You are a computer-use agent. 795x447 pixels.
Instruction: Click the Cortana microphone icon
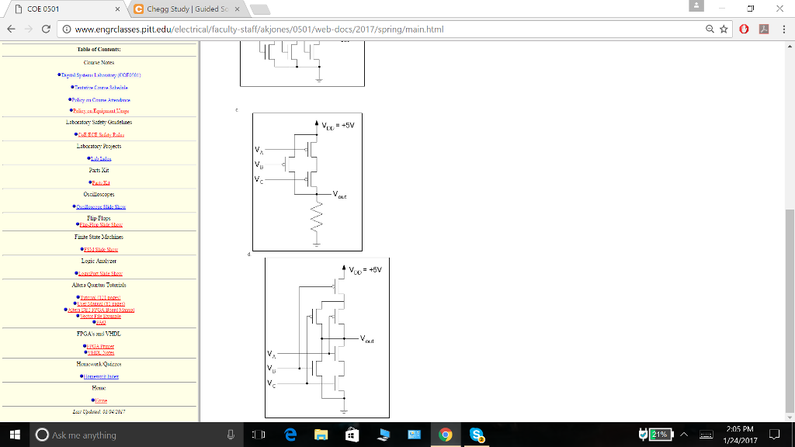tap(231, 435)
